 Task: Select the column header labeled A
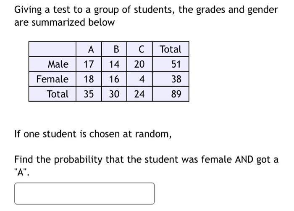coord(89,49)
